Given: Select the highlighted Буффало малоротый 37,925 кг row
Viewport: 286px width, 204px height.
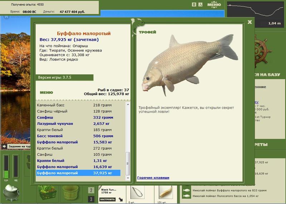Looking at the screenshot, I should click(78, 173).
